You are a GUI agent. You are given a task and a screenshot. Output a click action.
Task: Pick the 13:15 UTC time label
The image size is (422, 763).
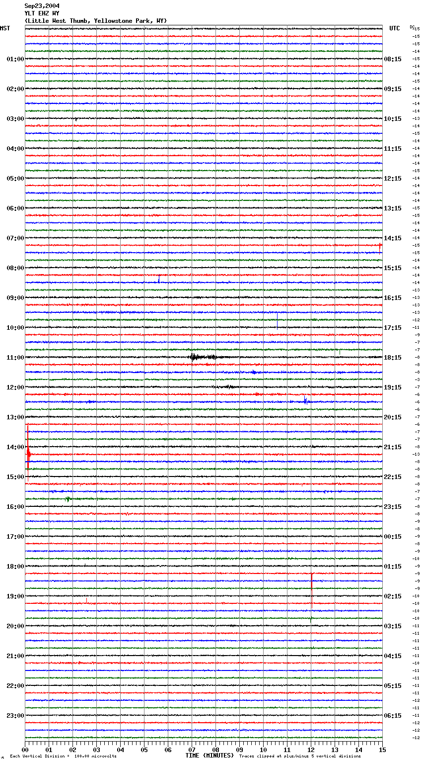tap(393, 208)
